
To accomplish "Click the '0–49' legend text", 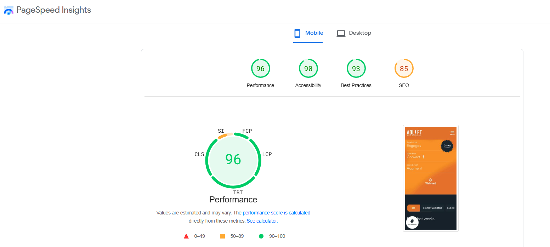I will click(199, 236).
